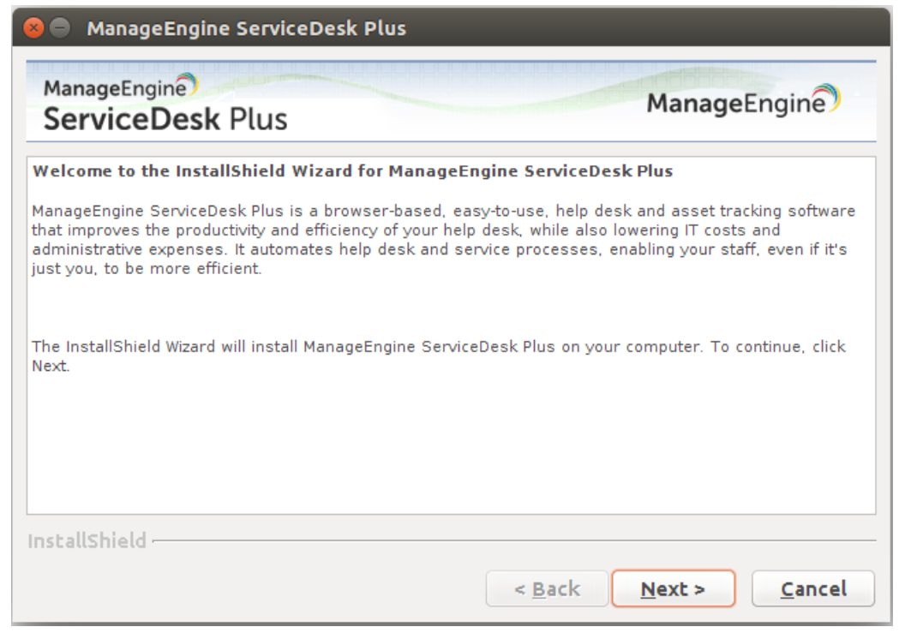
Task: Click the greyed-out Back button
Action: (547, 589)
